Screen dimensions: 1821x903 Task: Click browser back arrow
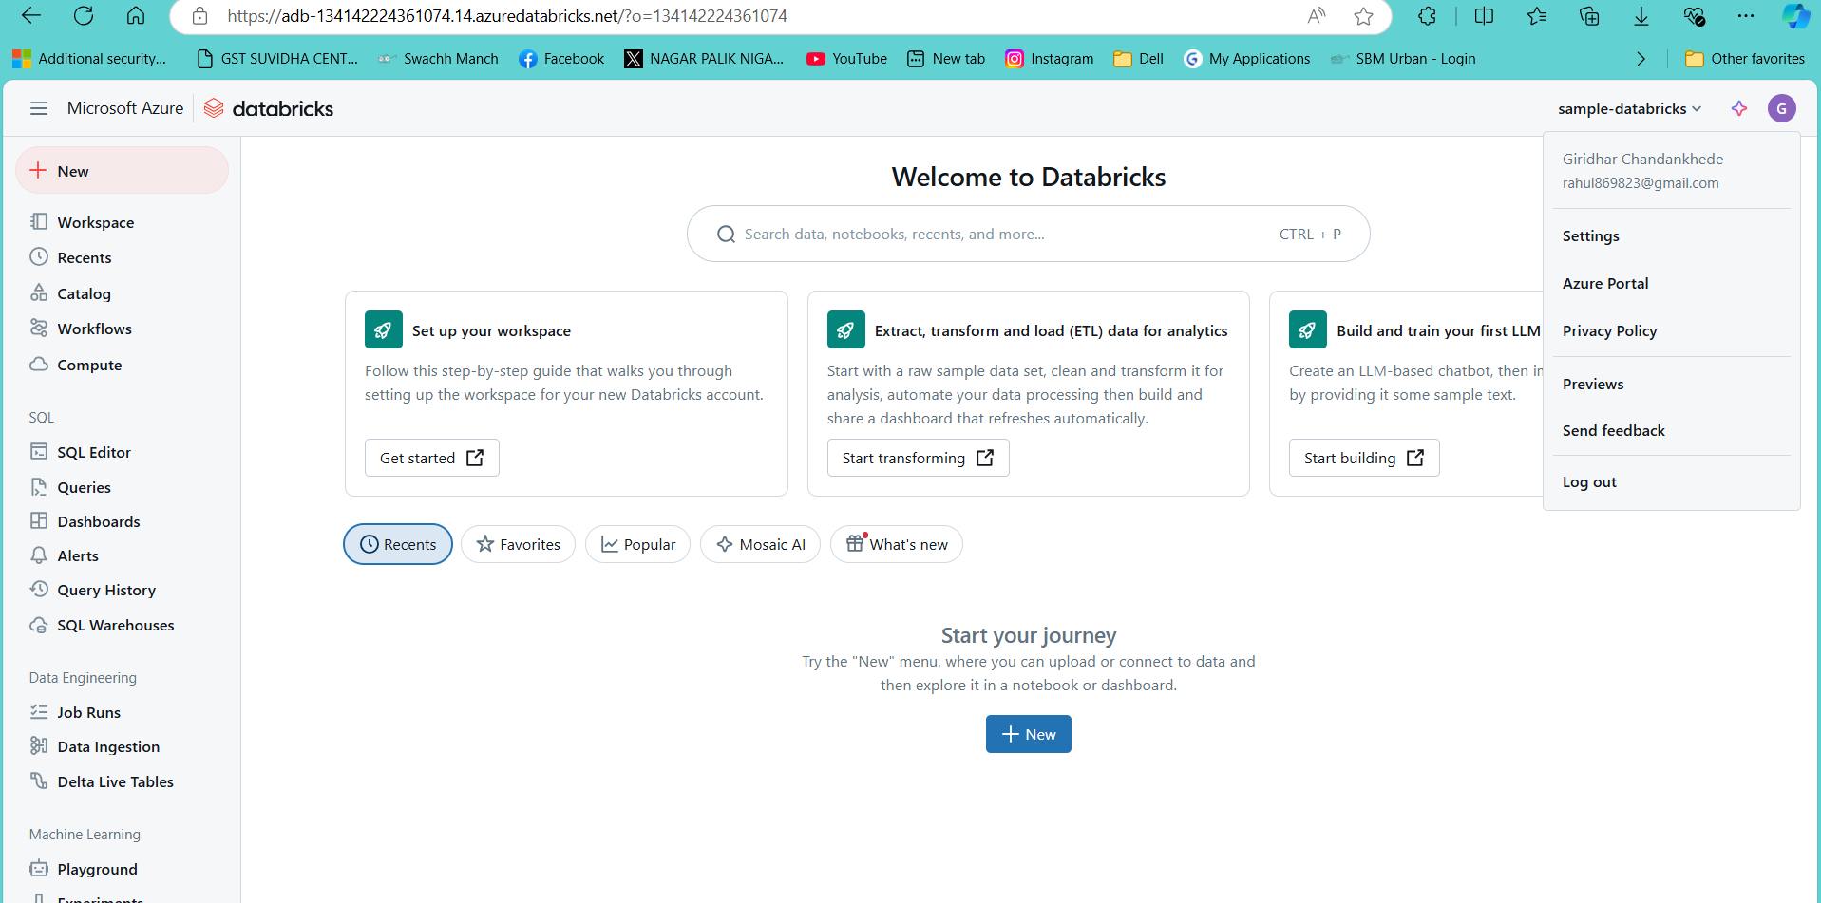click(31, 16)
